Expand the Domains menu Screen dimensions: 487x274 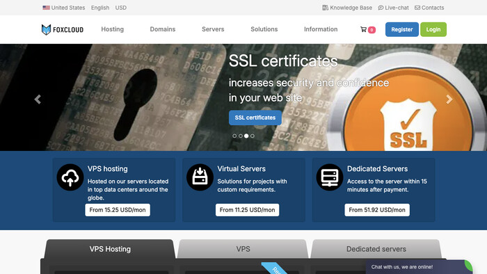coord(163,29)
